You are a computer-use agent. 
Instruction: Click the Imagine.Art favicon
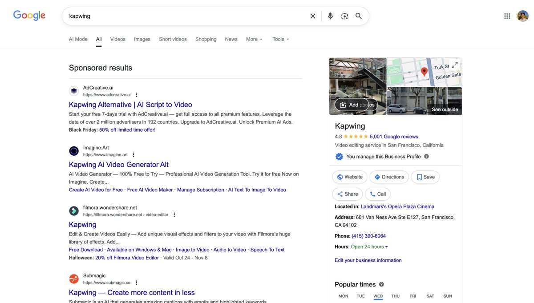tap(74, 151)
